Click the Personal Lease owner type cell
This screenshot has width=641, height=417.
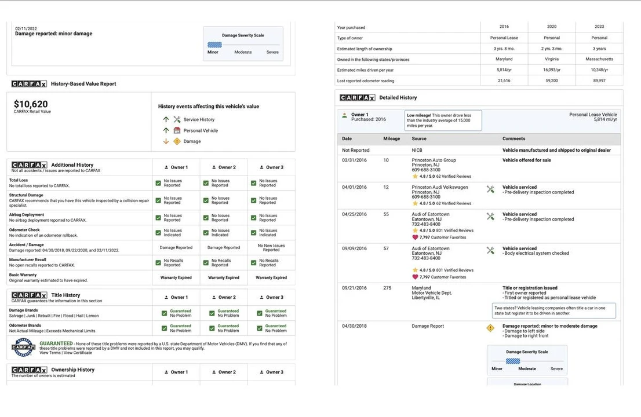point(504,38)
